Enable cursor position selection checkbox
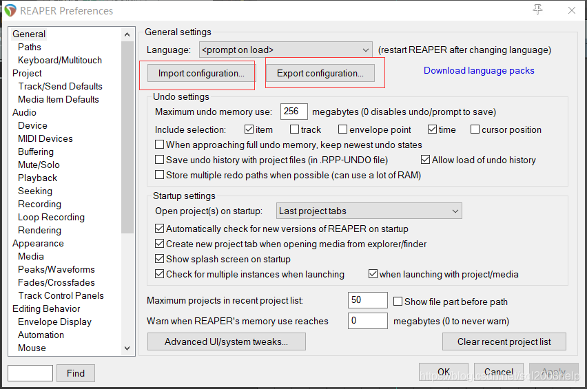This screenshot has height=389, width=587. point(475,129)
